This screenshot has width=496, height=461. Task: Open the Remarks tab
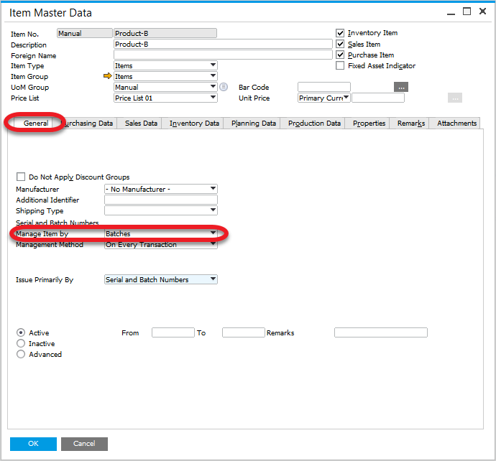pos(411,123)
